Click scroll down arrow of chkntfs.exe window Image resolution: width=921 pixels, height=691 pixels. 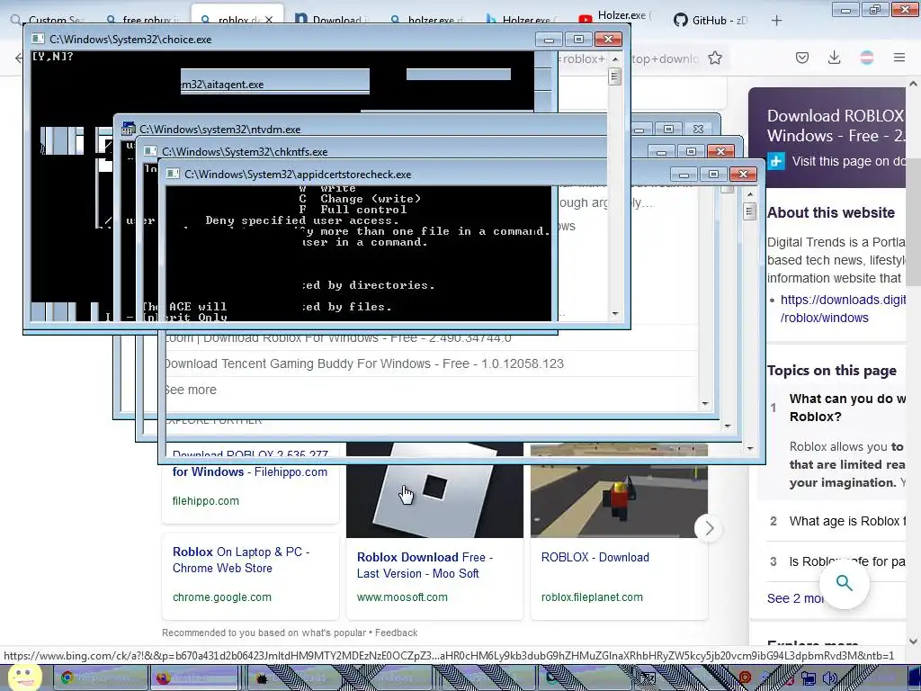728,426
